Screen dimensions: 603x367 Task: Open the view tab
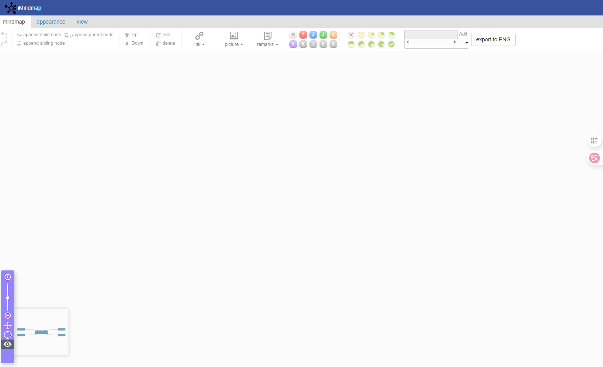point(82,22)
